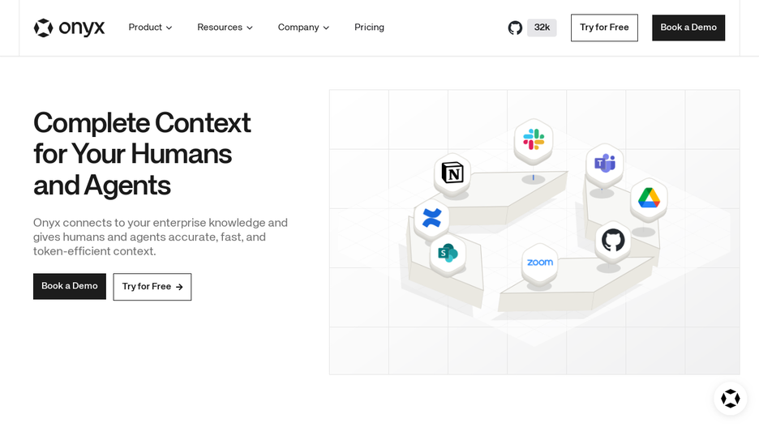This screenshot has height=427, width=759.
Task: Click the hero Book a Demo button
Action: (70, 286)
